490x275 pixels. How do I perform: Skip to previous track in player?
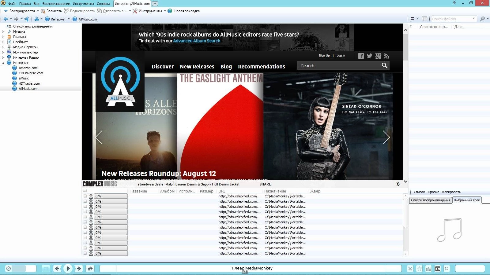click(57, 269)
